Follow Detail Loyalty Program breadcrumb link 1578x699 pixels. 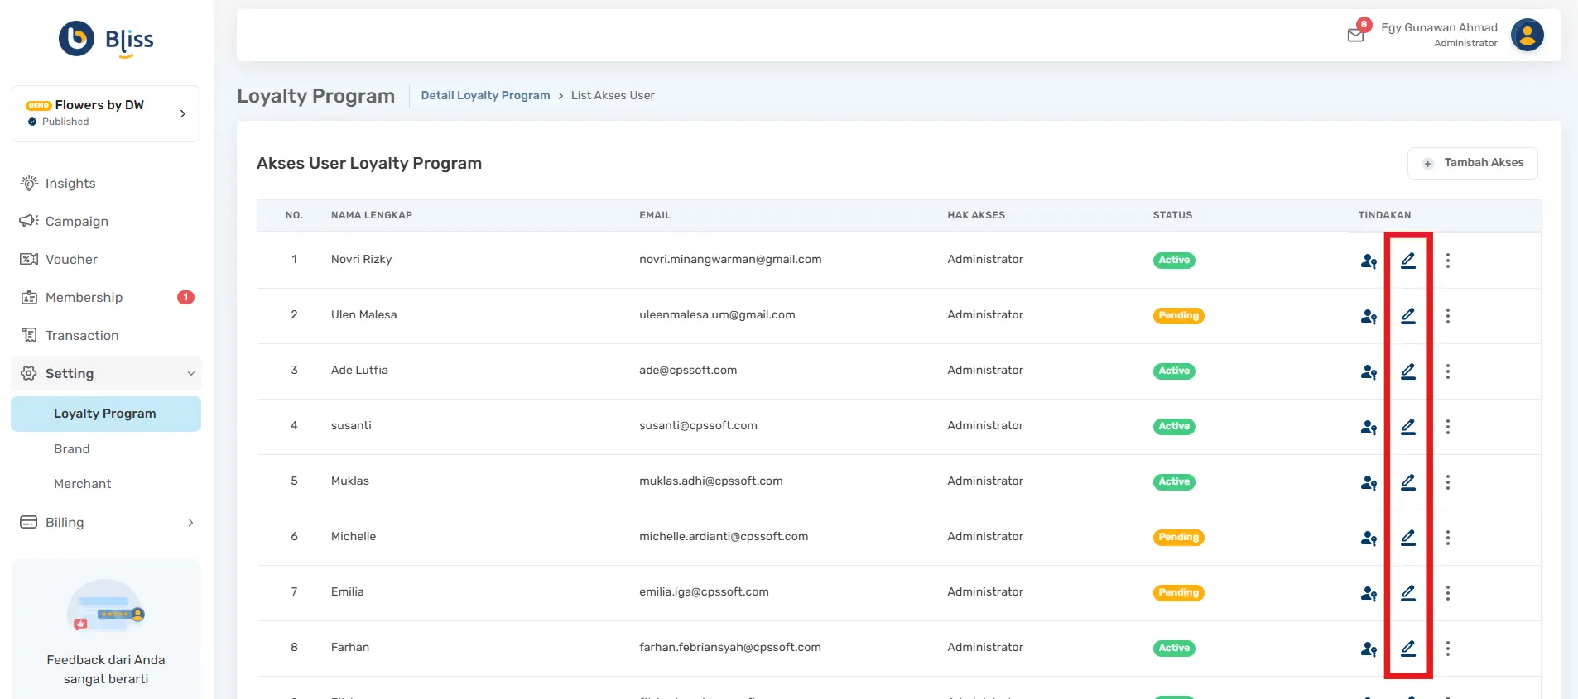485,96
